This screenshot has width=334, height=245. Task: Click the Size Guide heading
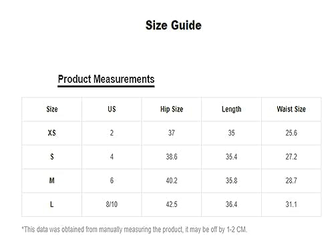coord(174,25)
